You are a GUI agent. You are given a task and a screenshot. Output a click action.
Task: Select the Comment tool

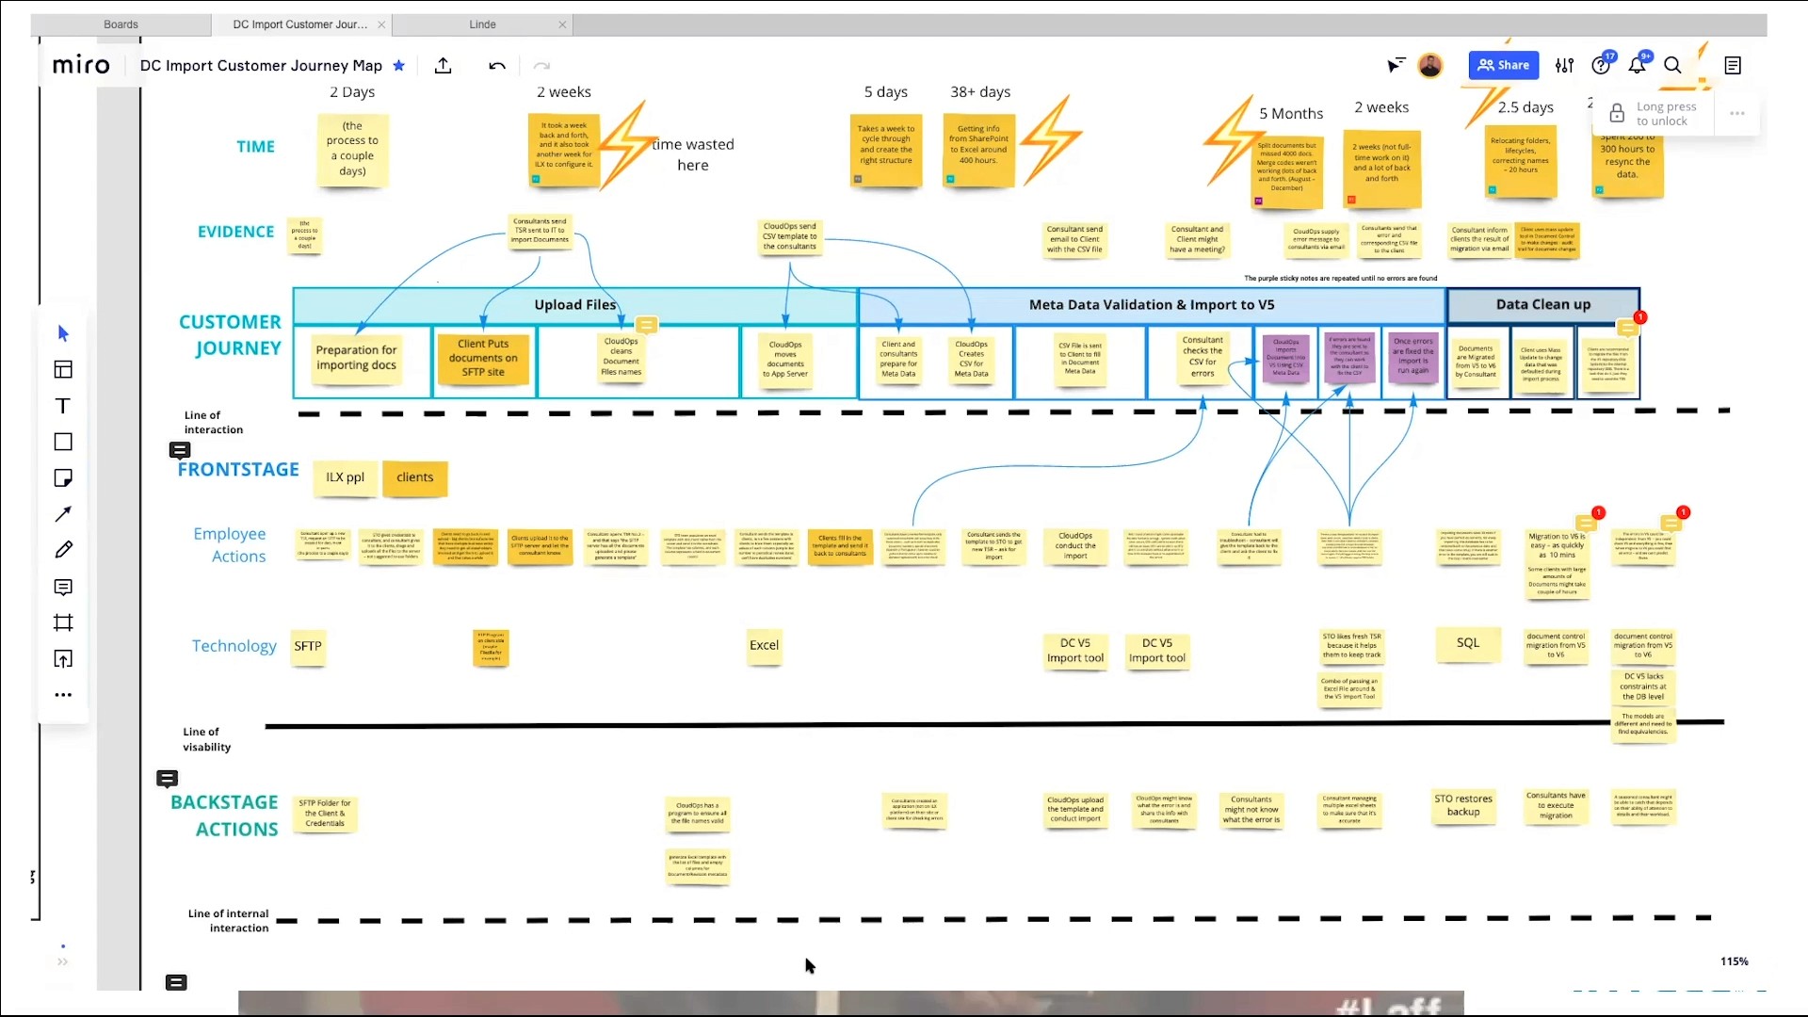pos(63,588)
